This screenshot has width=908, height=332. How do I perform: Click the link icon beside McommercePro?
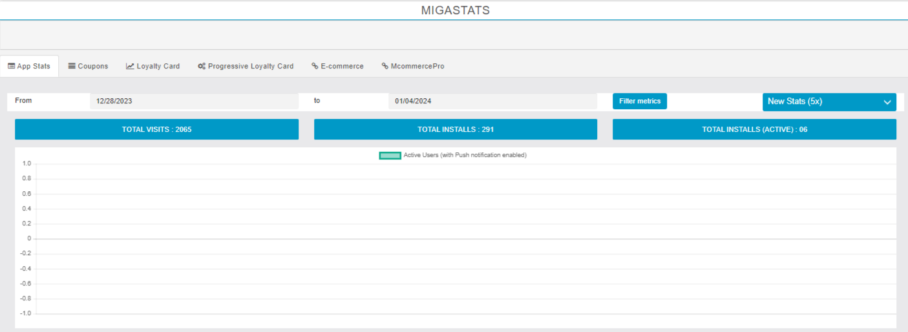point(385,67)
